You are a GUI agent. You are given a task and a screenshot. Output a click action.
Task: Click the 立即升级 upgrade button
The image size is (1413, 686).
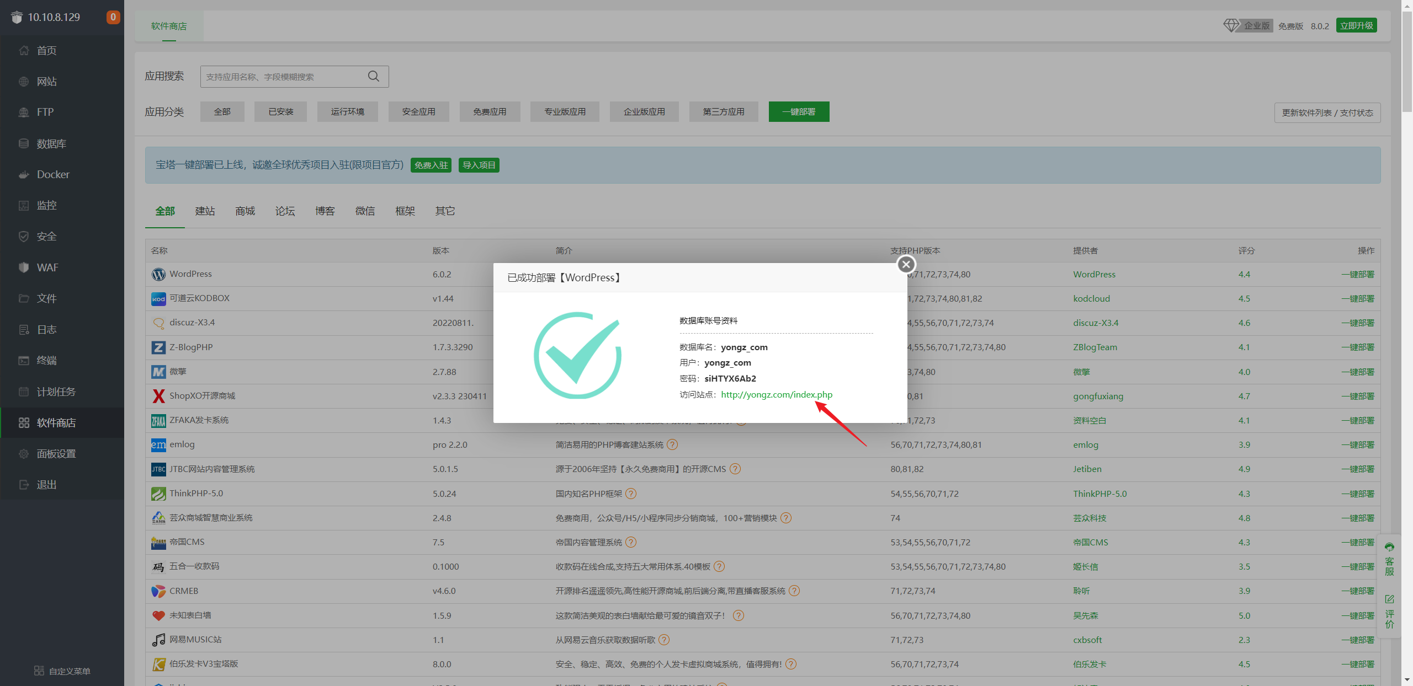click(1356, 25)
